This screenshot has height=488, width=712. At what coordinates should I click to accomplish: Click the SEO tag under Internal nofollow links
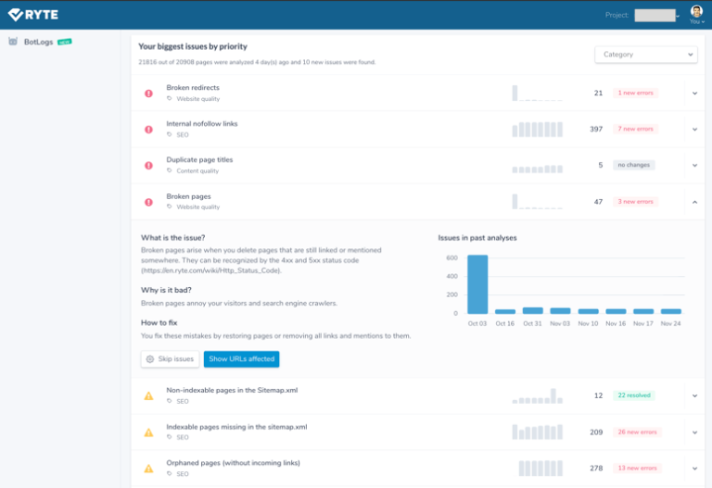tap(183, 134)
